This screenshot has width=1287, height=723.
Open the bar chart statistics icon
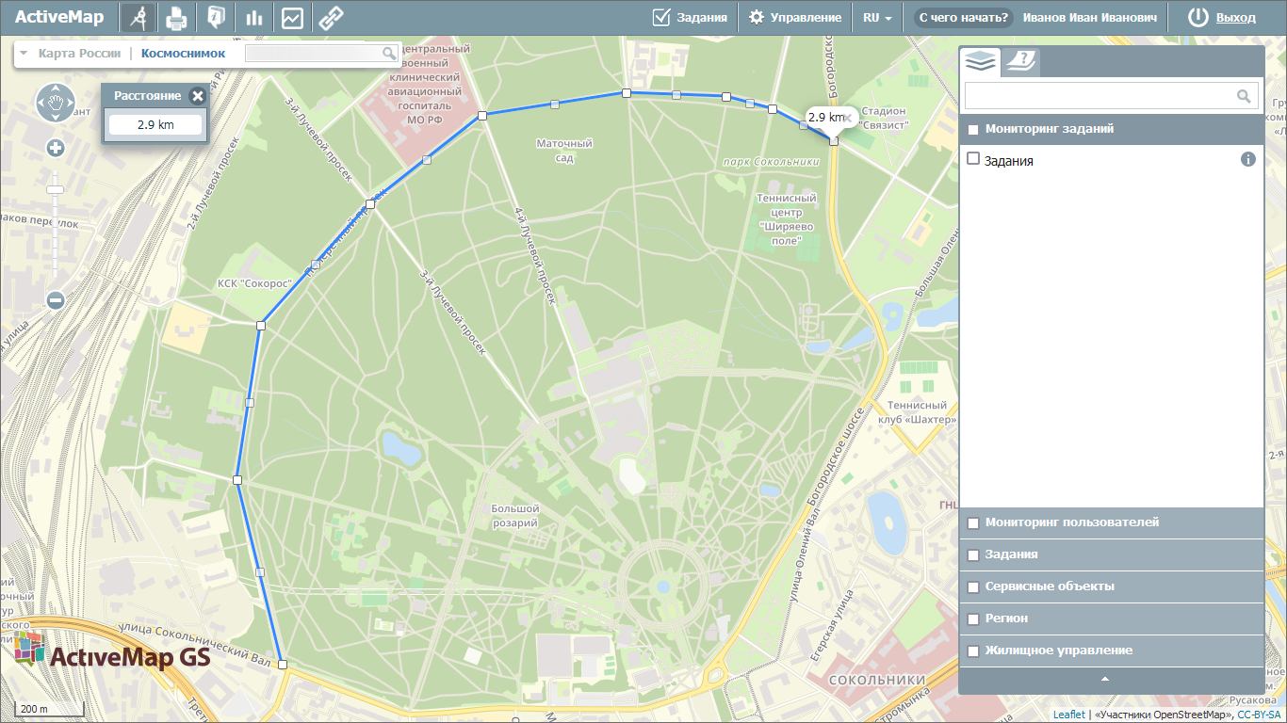[253, 18]
